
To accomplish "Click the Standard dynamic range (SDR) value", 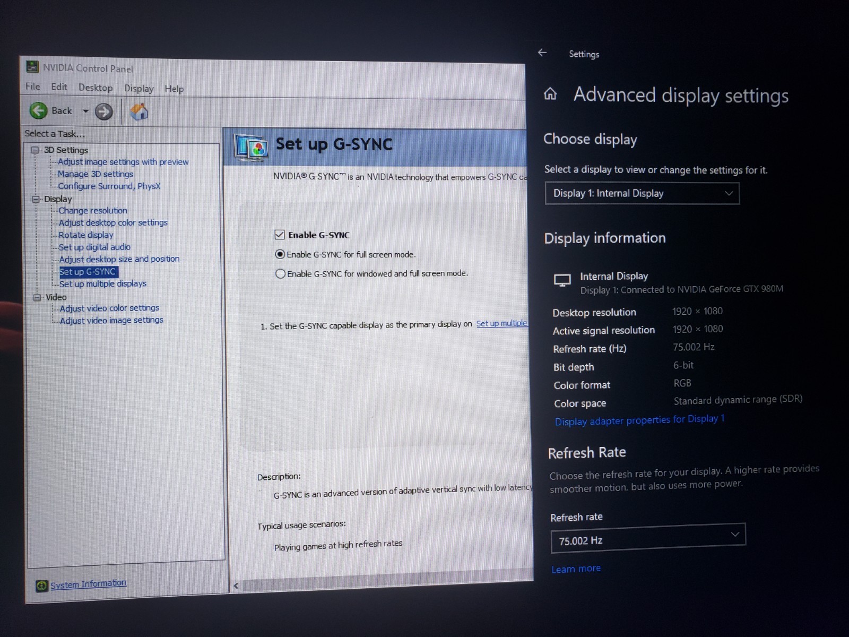I will tap(738, 400).
